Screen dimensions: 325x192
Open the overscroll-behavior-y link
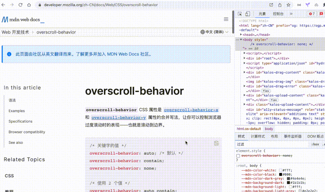(x=119, y=117)
